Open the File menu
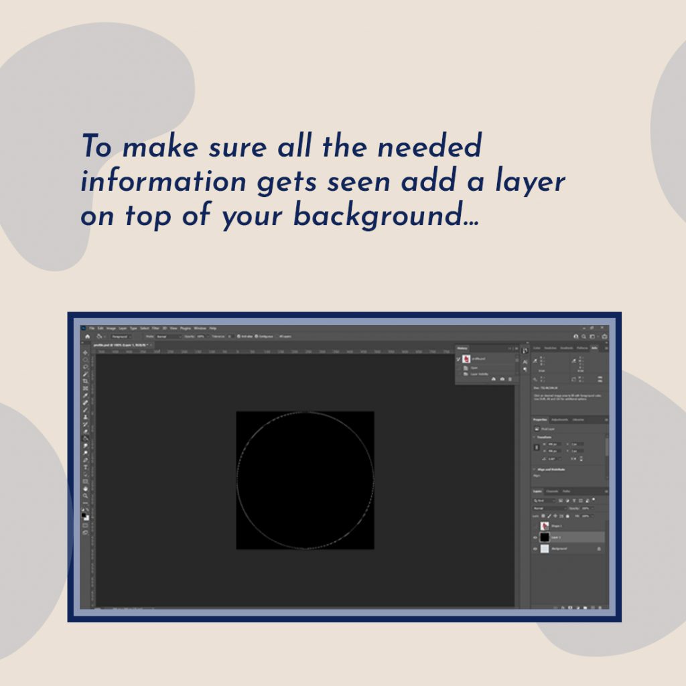The width and height of the screenshot is (686, 686). tap(92, 328)
